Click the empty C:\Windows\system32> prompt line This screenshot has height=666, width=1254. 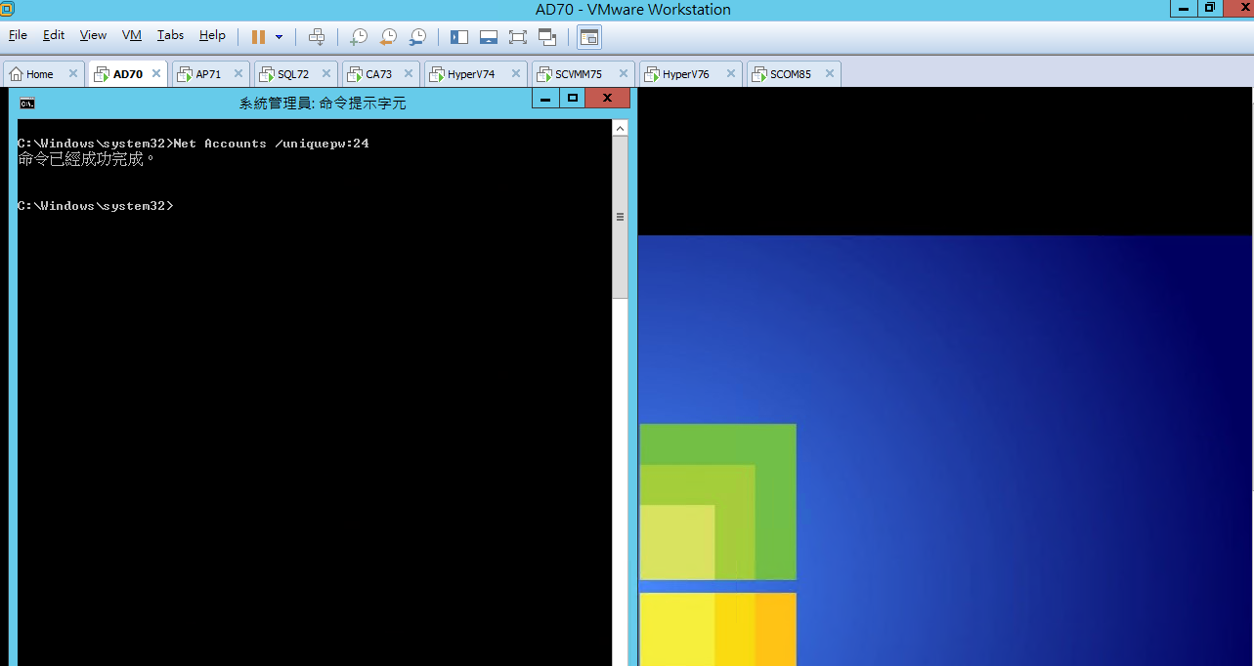pos(96,206)
